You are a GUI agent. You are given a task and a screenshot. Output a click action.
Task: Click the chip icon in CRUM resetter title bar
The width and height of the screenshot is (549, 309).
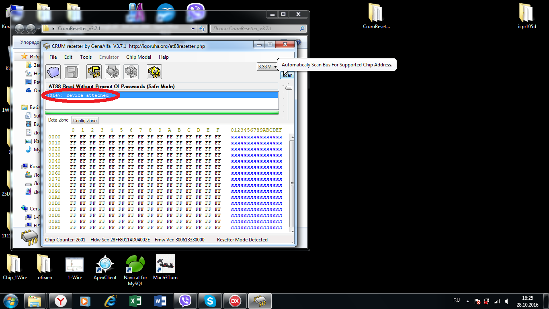(47, 46)
